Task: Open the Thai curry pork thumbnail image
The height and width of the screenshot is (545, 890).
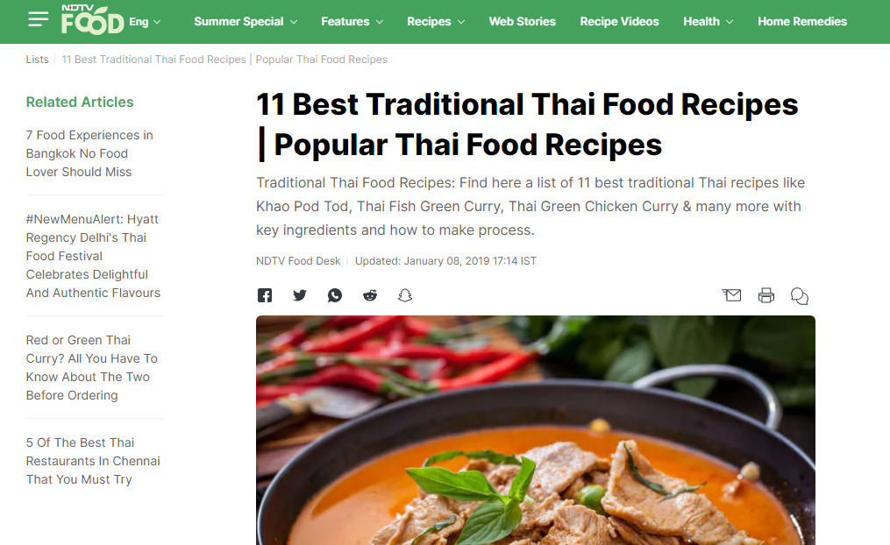Action: point(535,430)
